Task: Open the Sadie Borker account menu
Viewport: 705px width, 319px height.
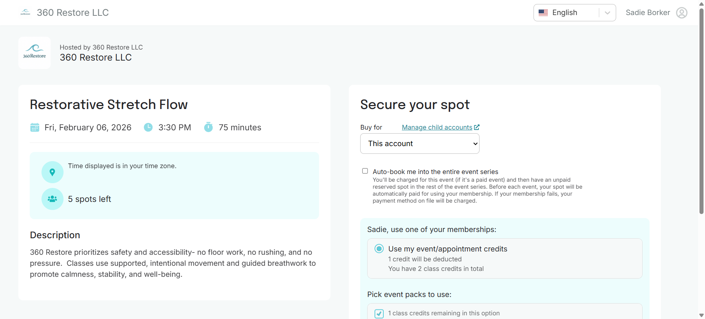Action: (647, 12)
